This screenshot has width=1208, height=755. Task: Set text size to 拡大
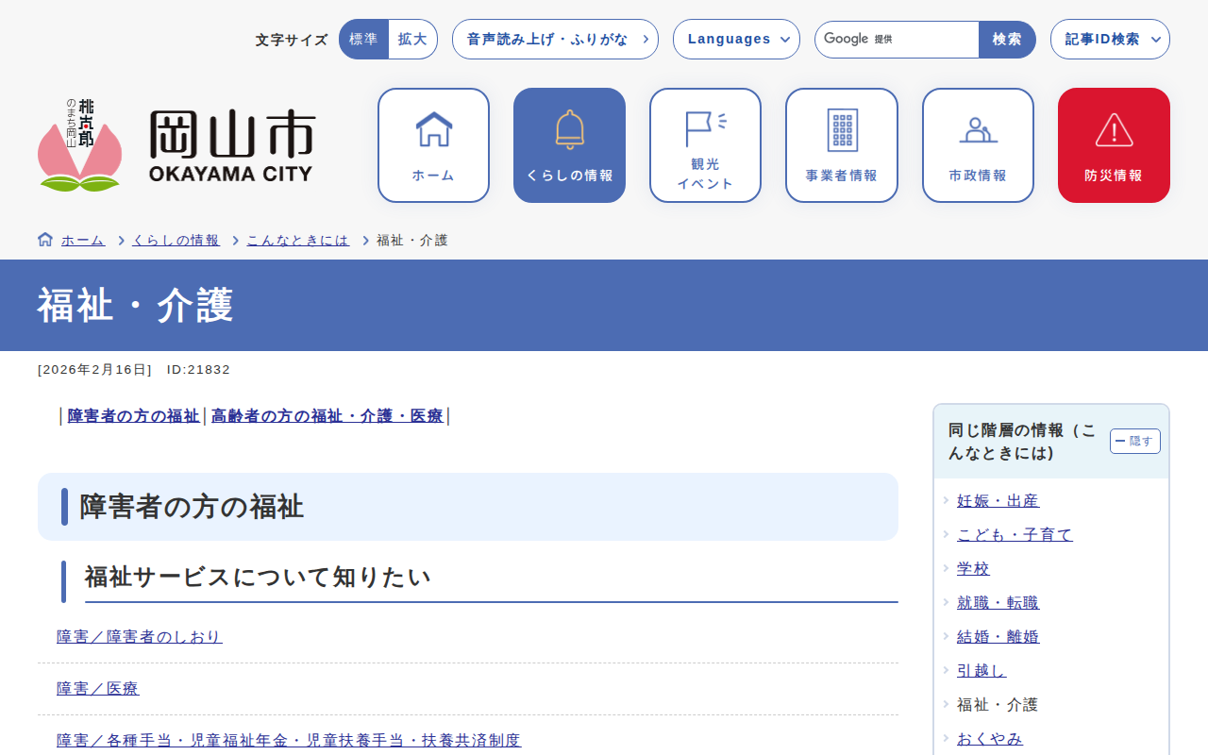tap(412, 40)
